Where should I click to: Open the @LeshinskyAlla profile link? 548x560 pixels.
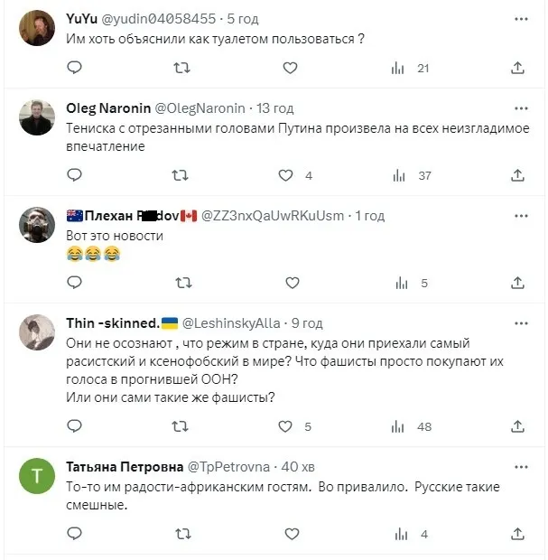pyautogui.click(x=233, y=322)
